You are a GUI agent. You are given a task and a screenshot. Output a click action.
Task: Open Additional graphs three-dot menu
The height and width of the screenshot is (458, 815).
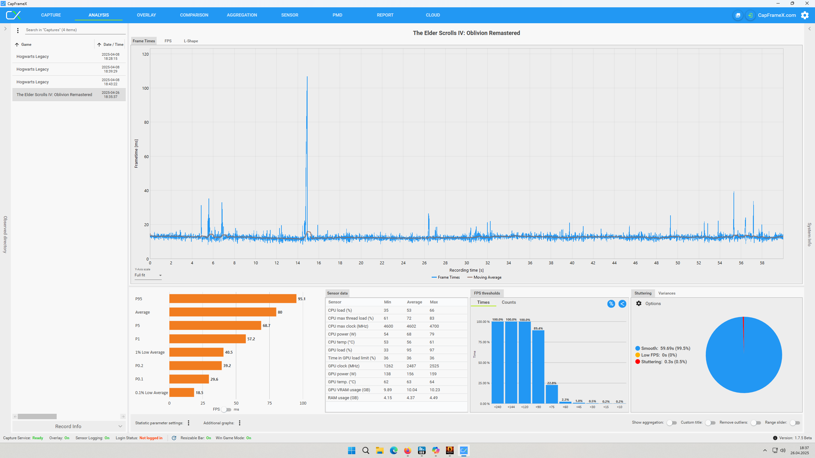[240, 423]
